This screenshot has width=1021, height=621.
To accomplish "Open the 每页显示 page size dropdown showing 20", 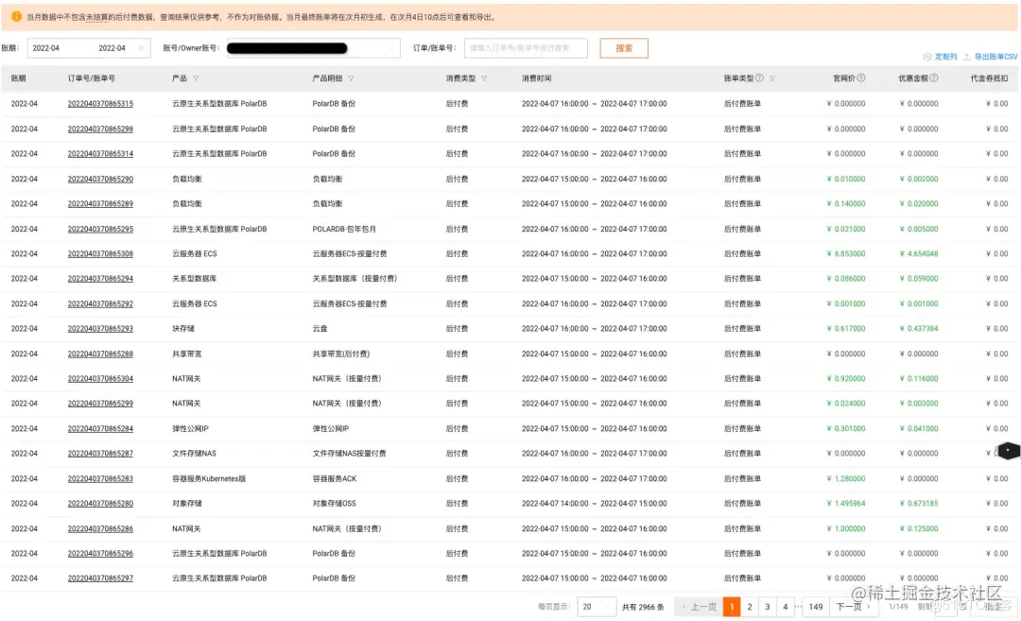I will click(597, 607).
